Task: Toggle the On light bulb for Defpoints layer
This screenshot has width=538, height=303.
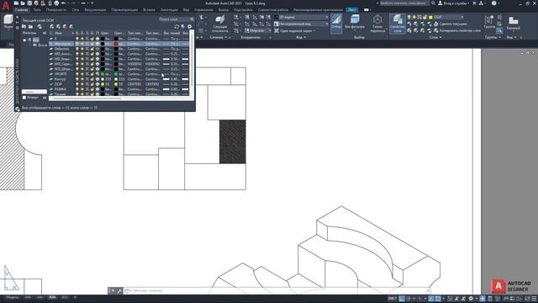Action: (x=76, y=49)
